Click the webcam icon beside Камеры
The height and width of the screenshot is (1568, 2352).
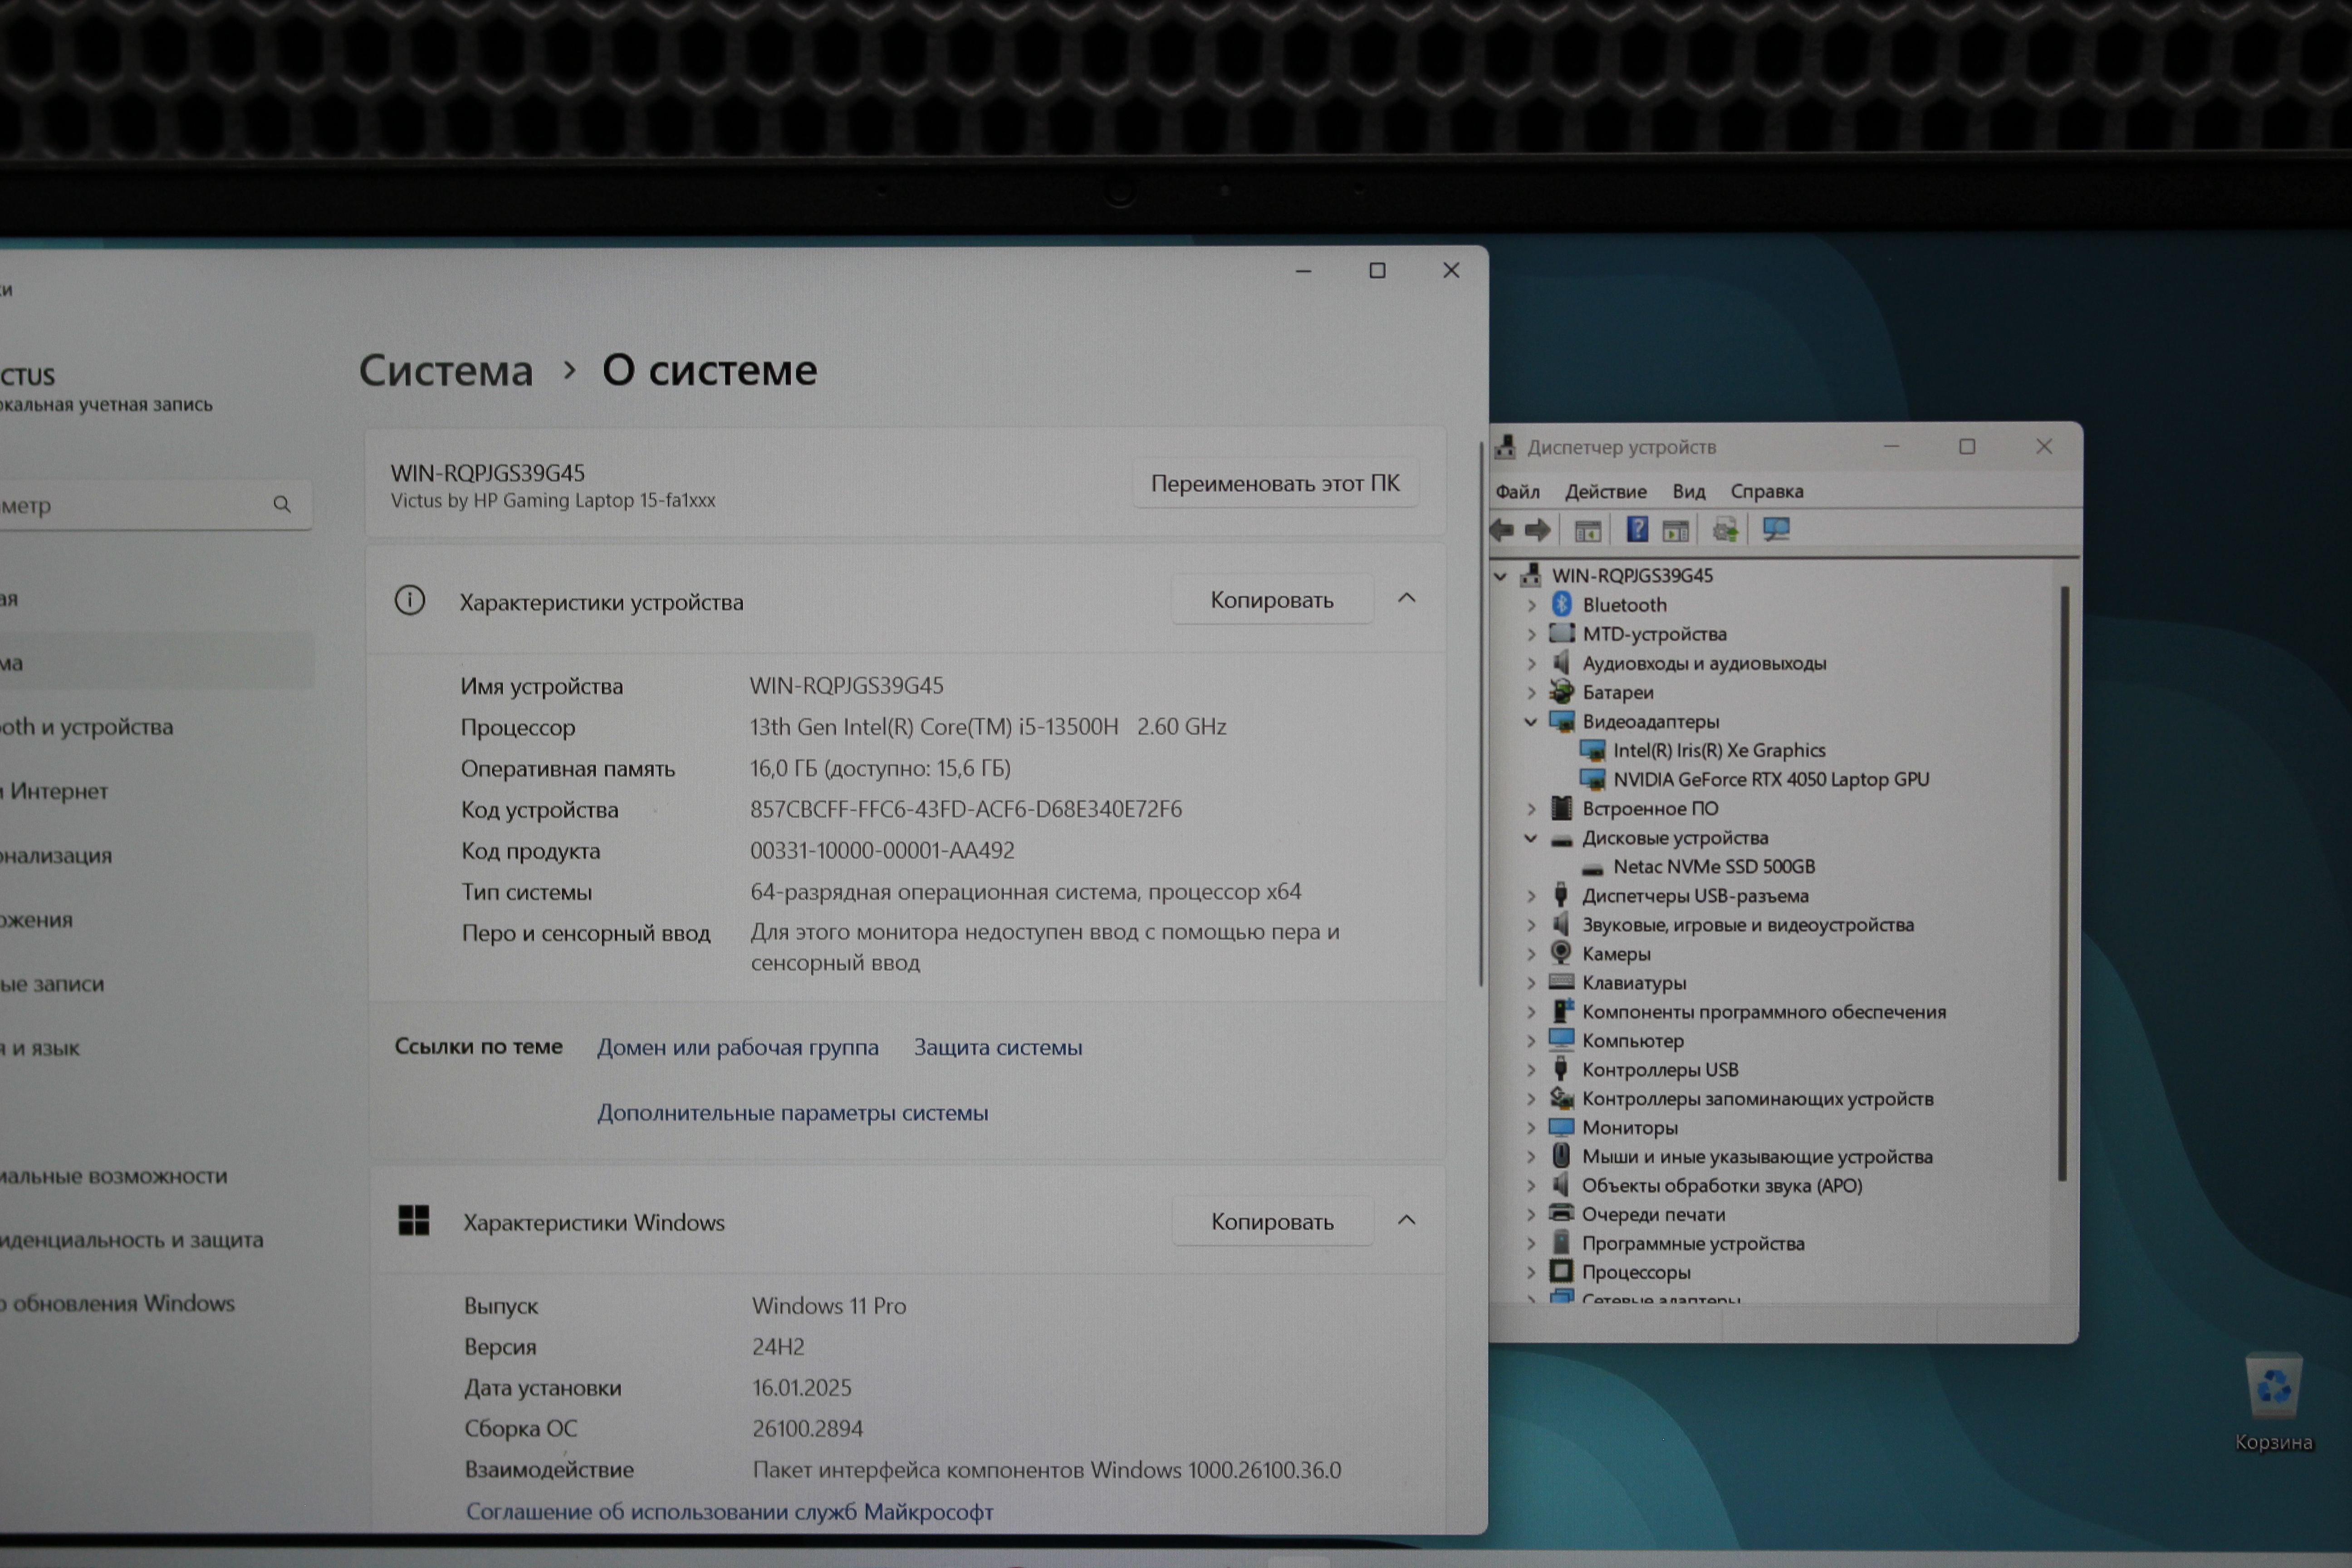[x=1561, y=953]
